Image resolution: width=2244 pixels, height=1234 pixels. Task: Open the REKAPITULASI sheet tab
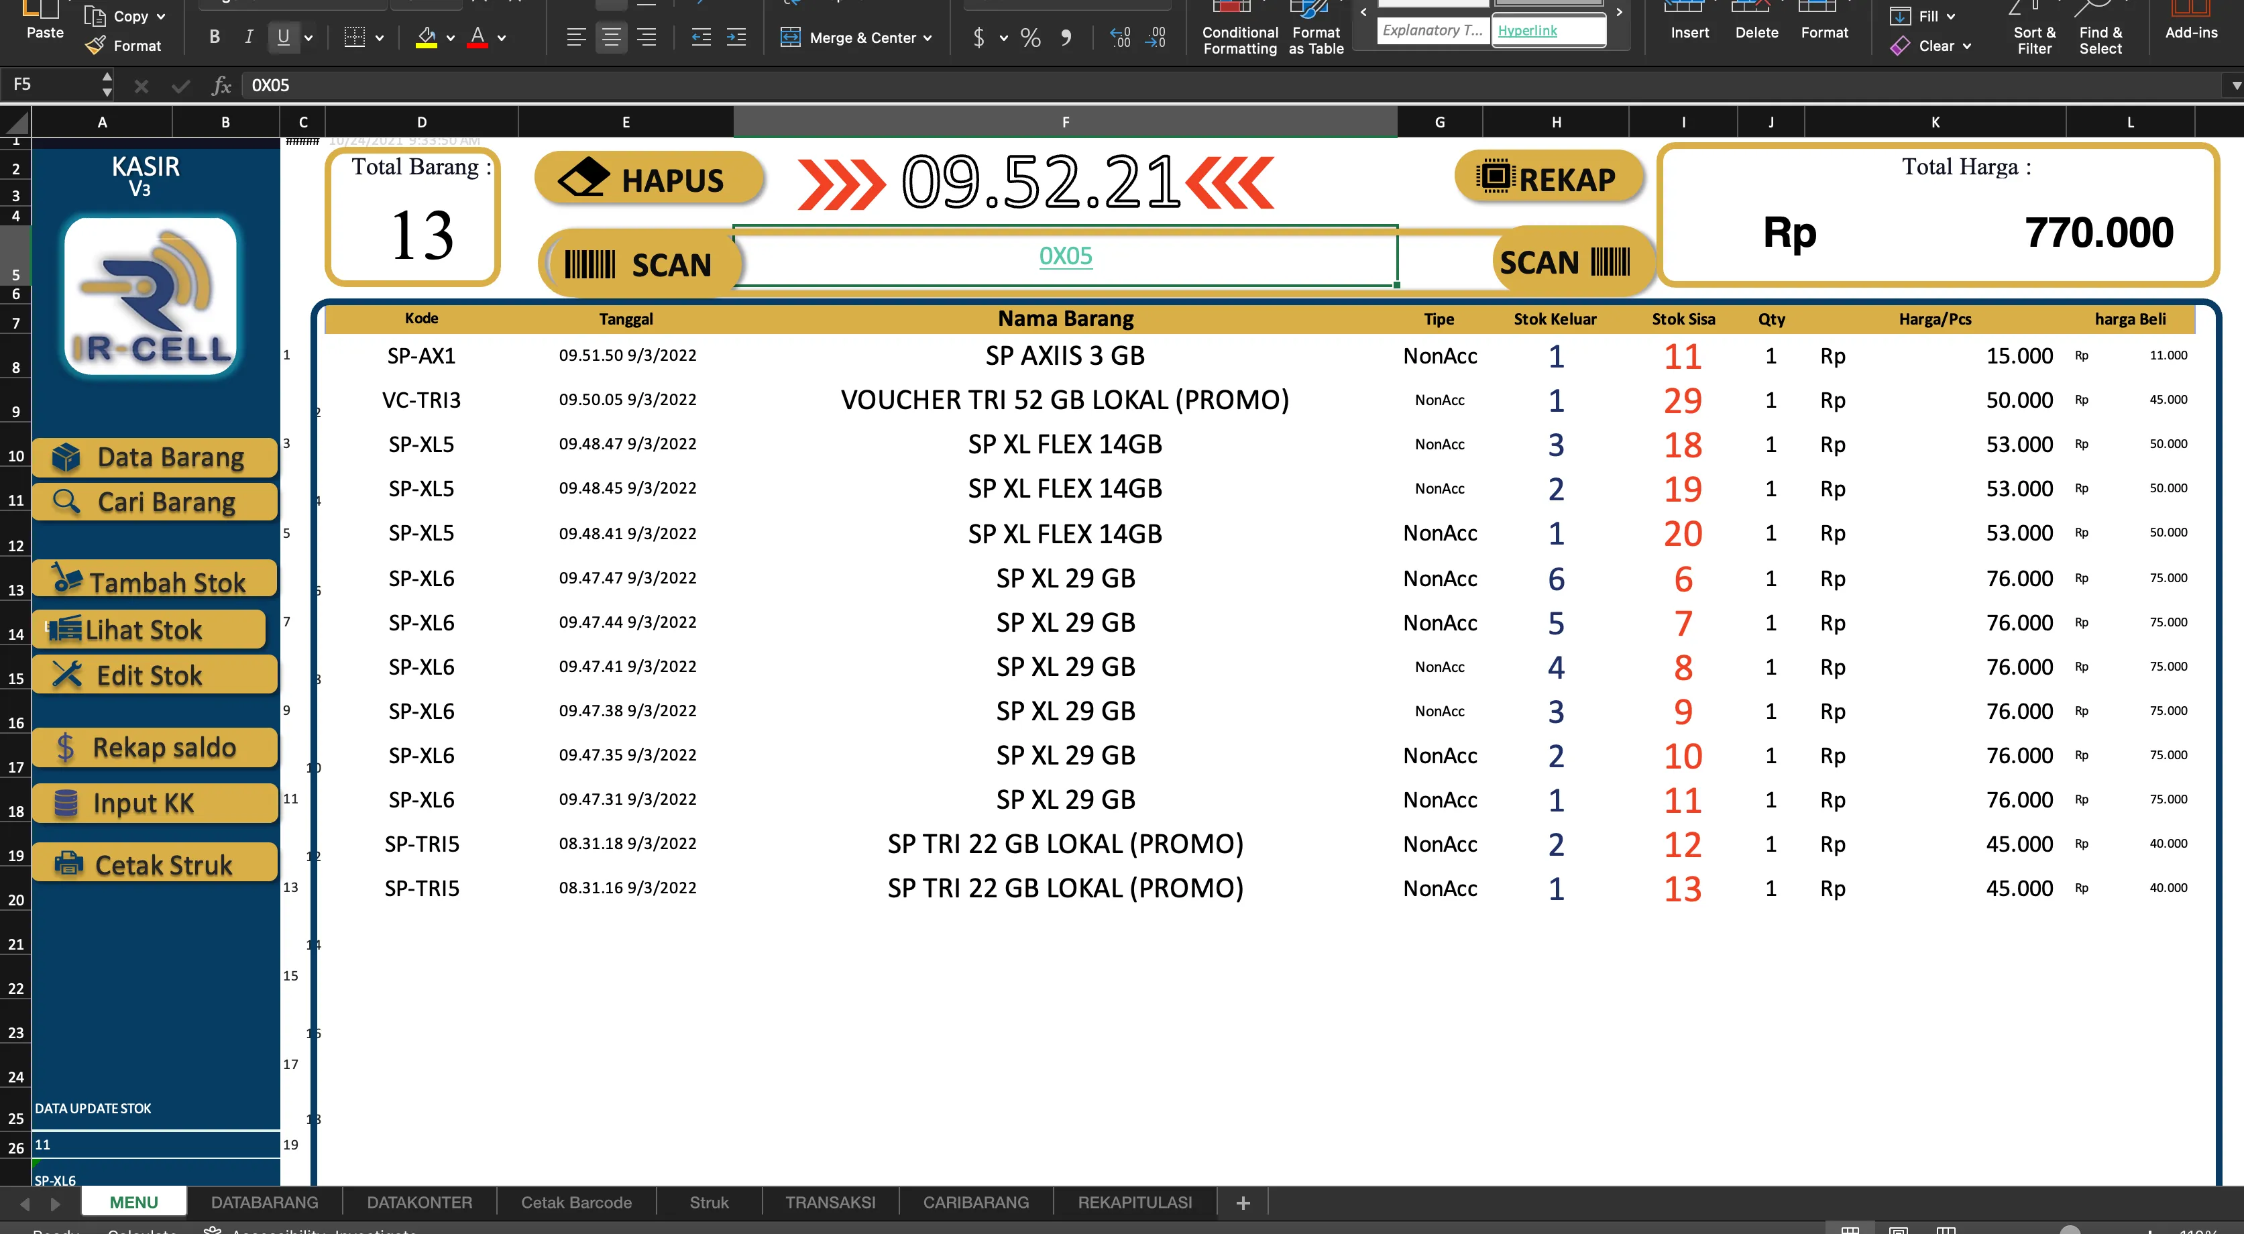pos(1134,1202)
